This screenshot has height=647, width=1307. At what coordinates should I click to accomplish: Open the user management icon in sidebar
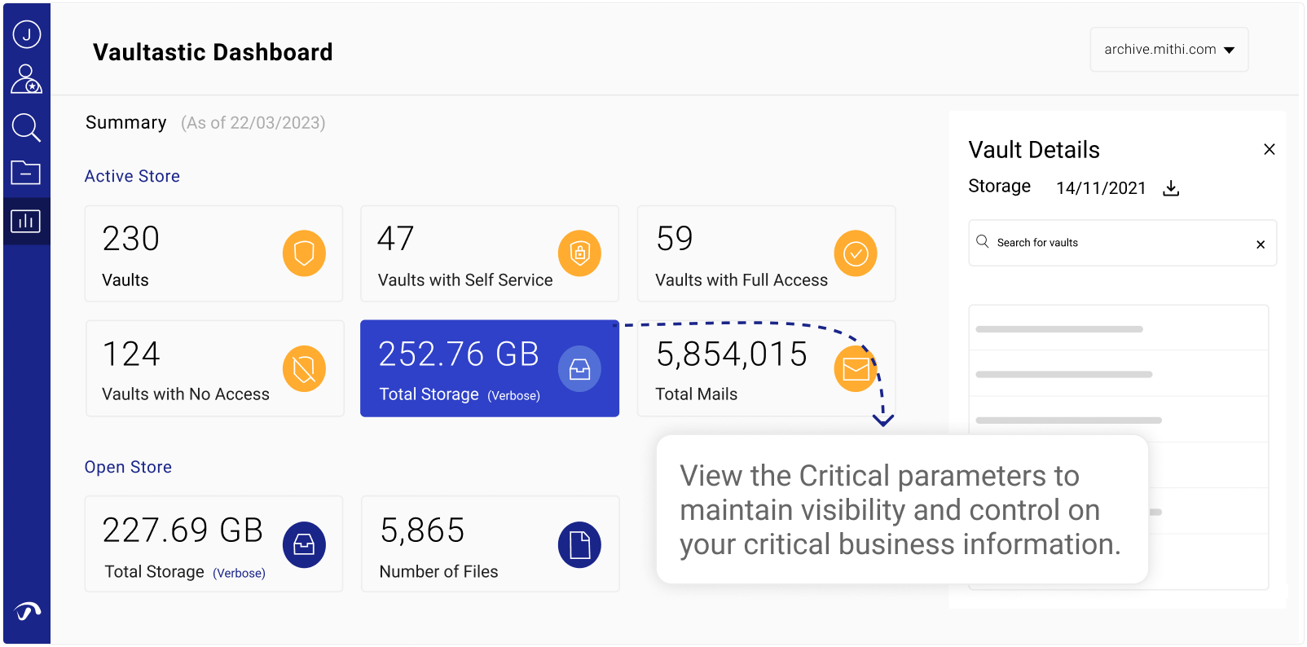(26, 79)
